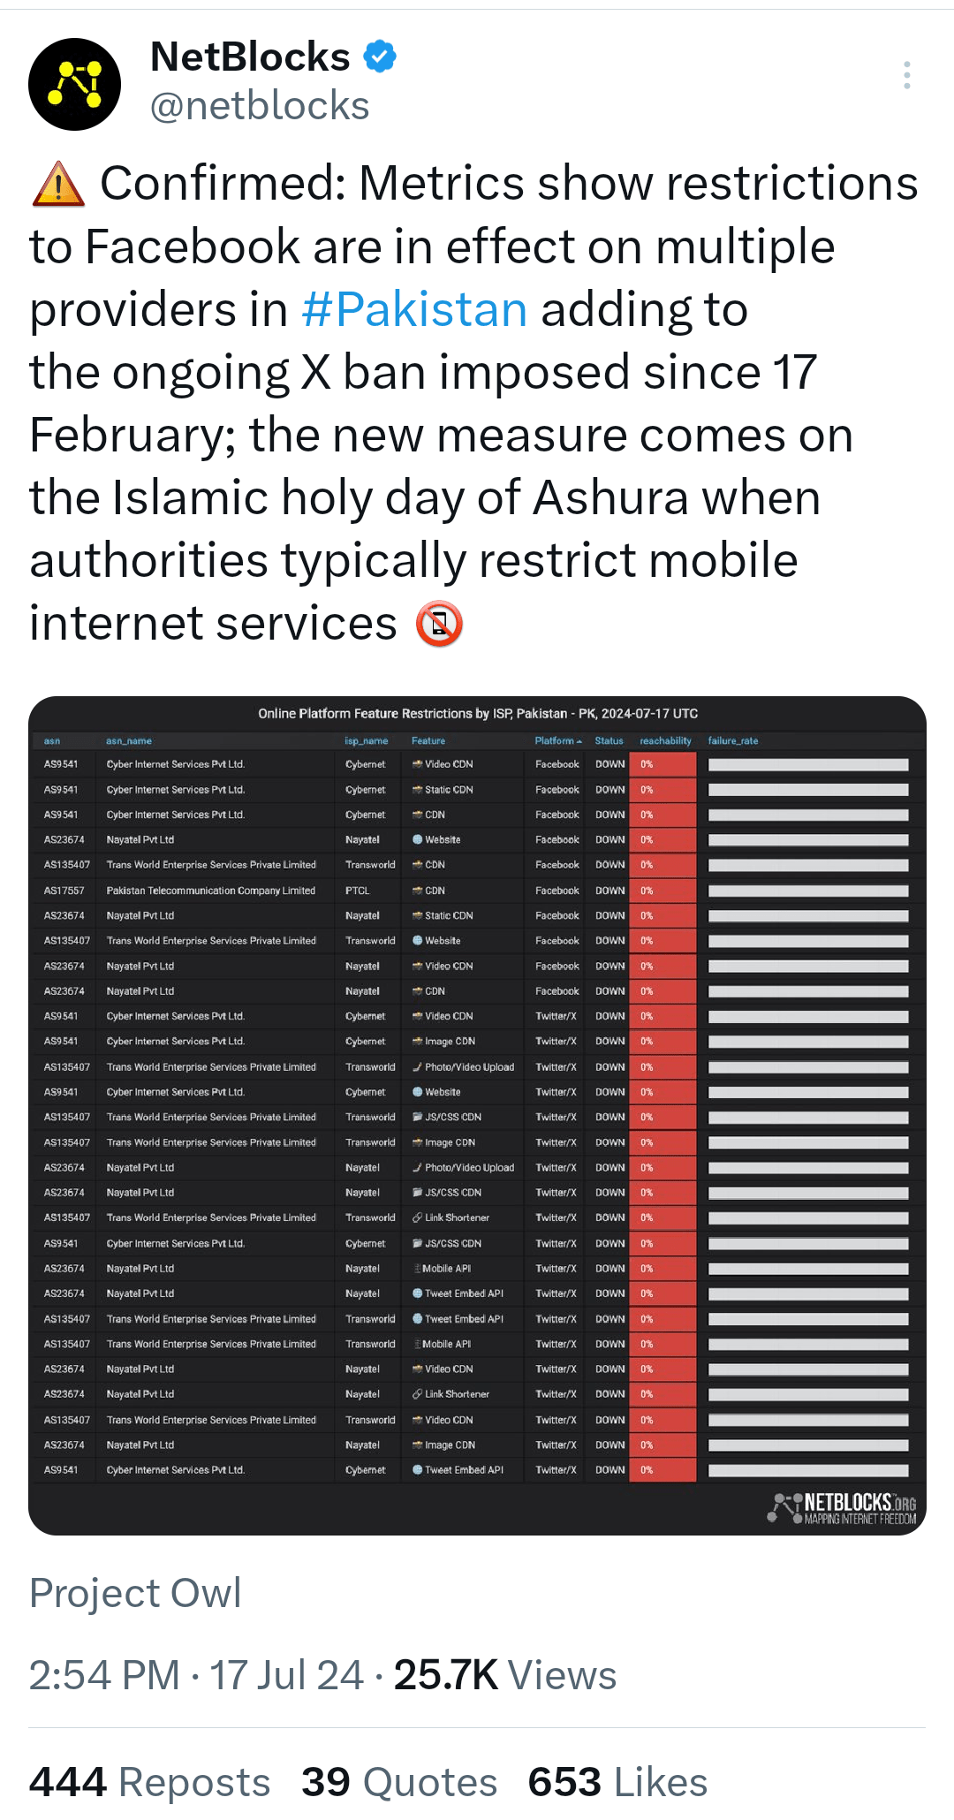View the 25.7K Views count
The width and height of the screenshot is (954, 1820).
coord(505,1675)
